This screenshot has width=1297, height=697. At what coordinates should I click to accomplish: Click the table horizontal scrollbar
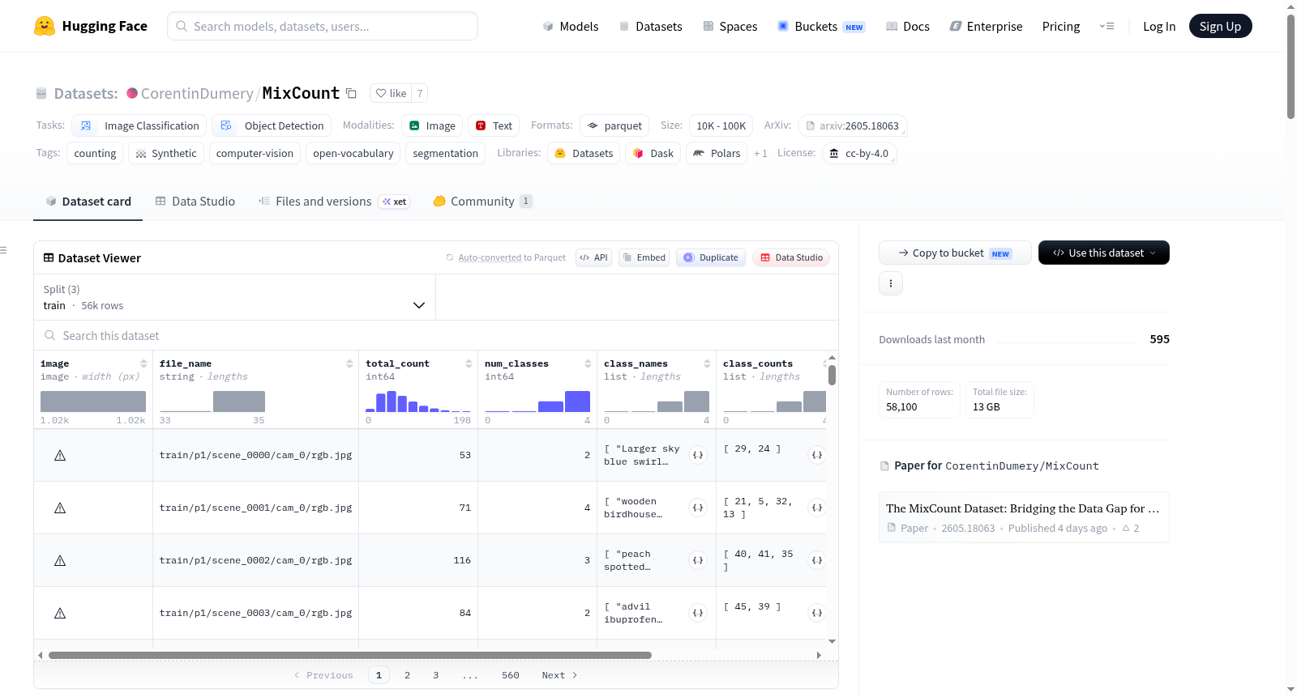click(x=350, y=655)
